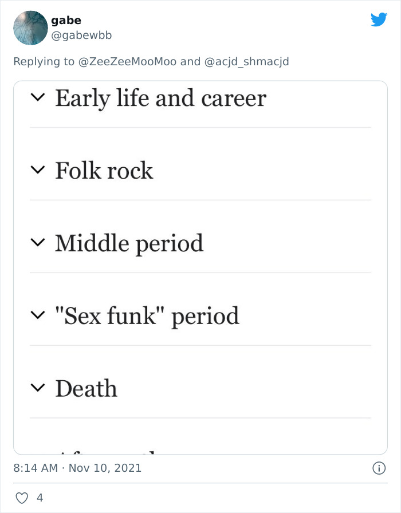Click the chevron beside Death
401x513 pixels.
coord(38,388)
